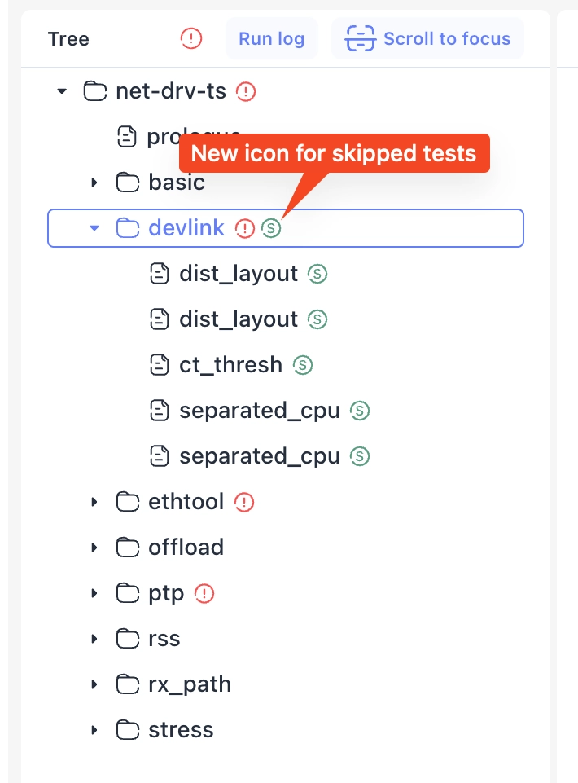The width and height of the screenshot is (578, 783).
Task: Click the warning icon next to ethtool
Action: [245, 502]
